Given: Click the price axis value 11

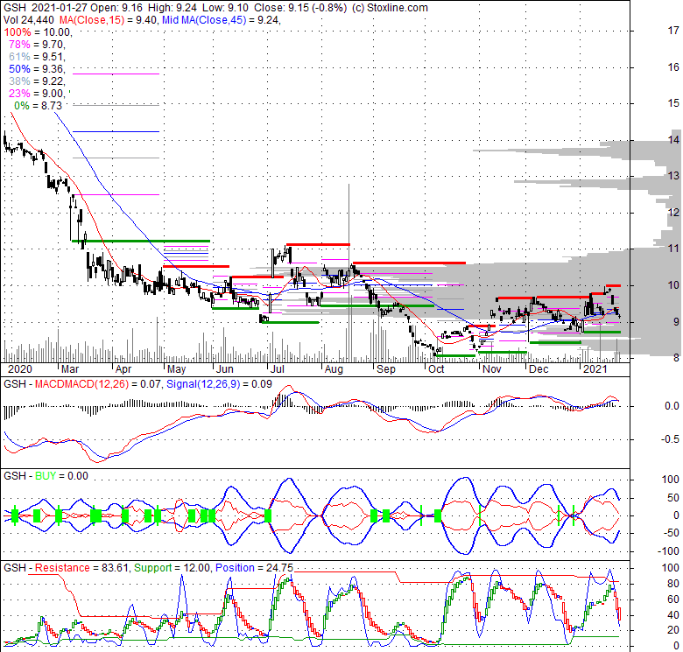Looking at the screenshot, I should point(673,249).
